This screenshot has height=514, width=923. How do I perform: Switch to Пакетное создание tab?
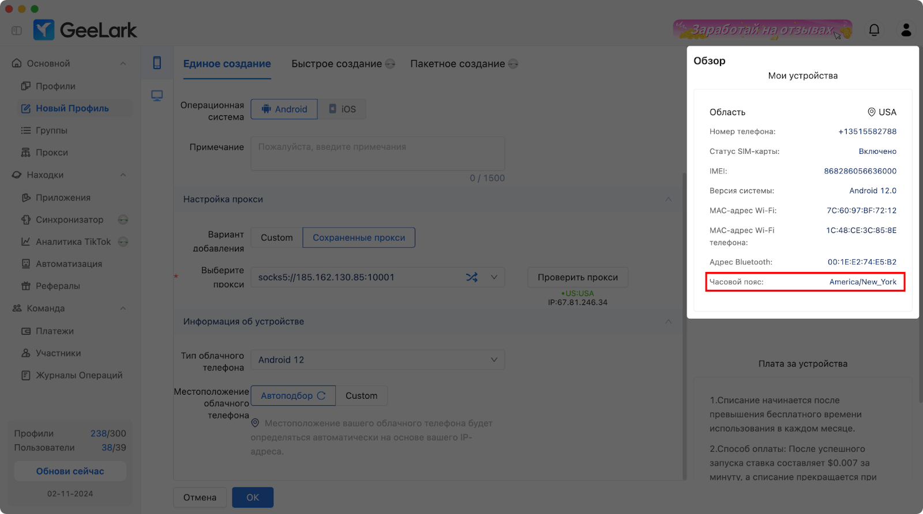457,64
